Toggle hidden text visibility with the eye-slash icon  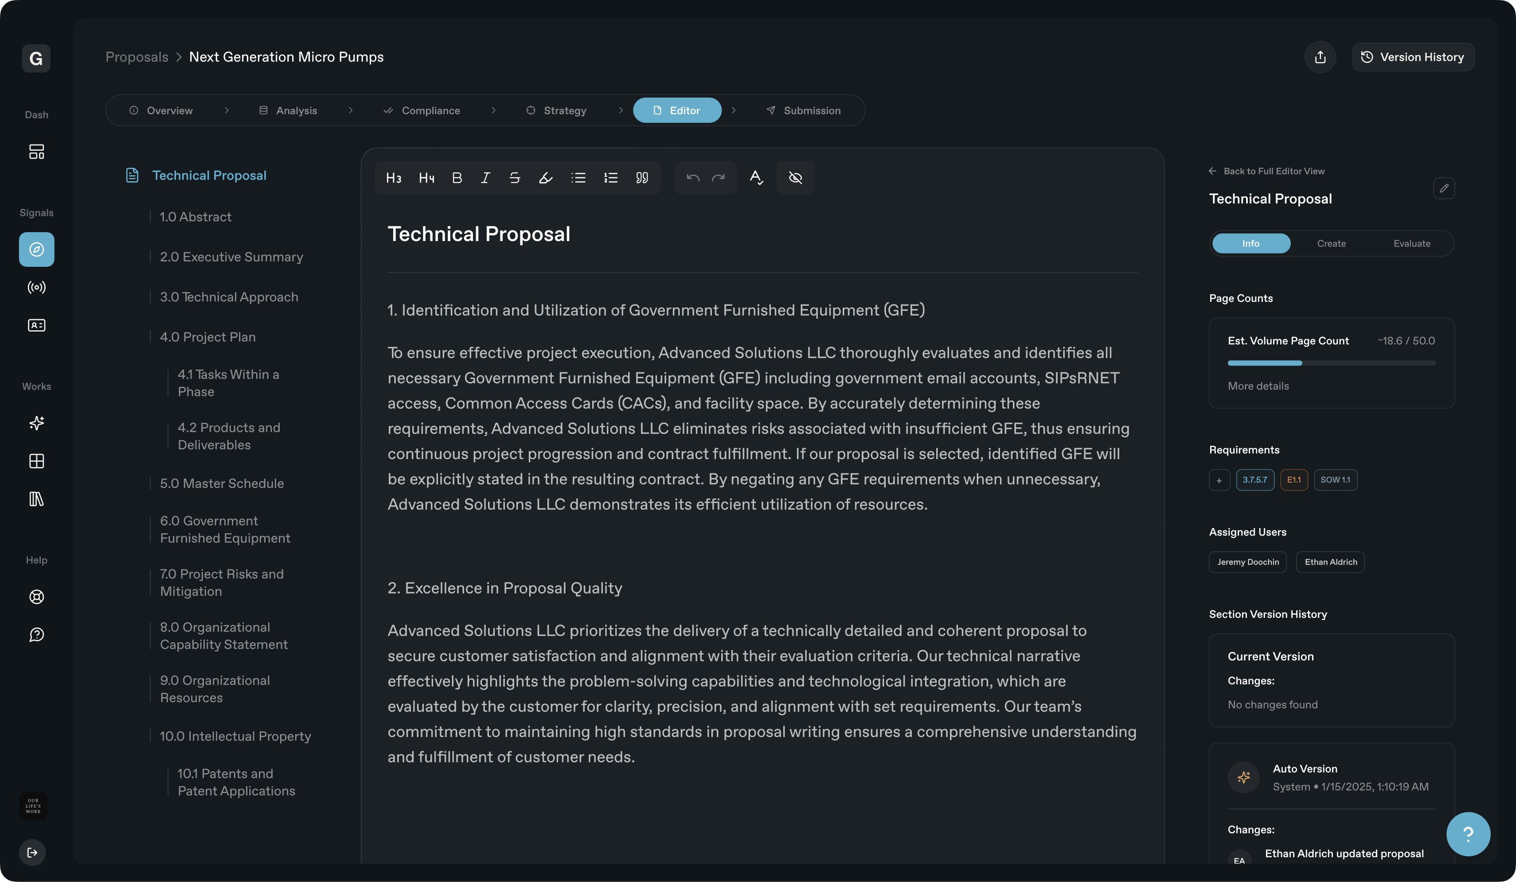tap(795, 177)
